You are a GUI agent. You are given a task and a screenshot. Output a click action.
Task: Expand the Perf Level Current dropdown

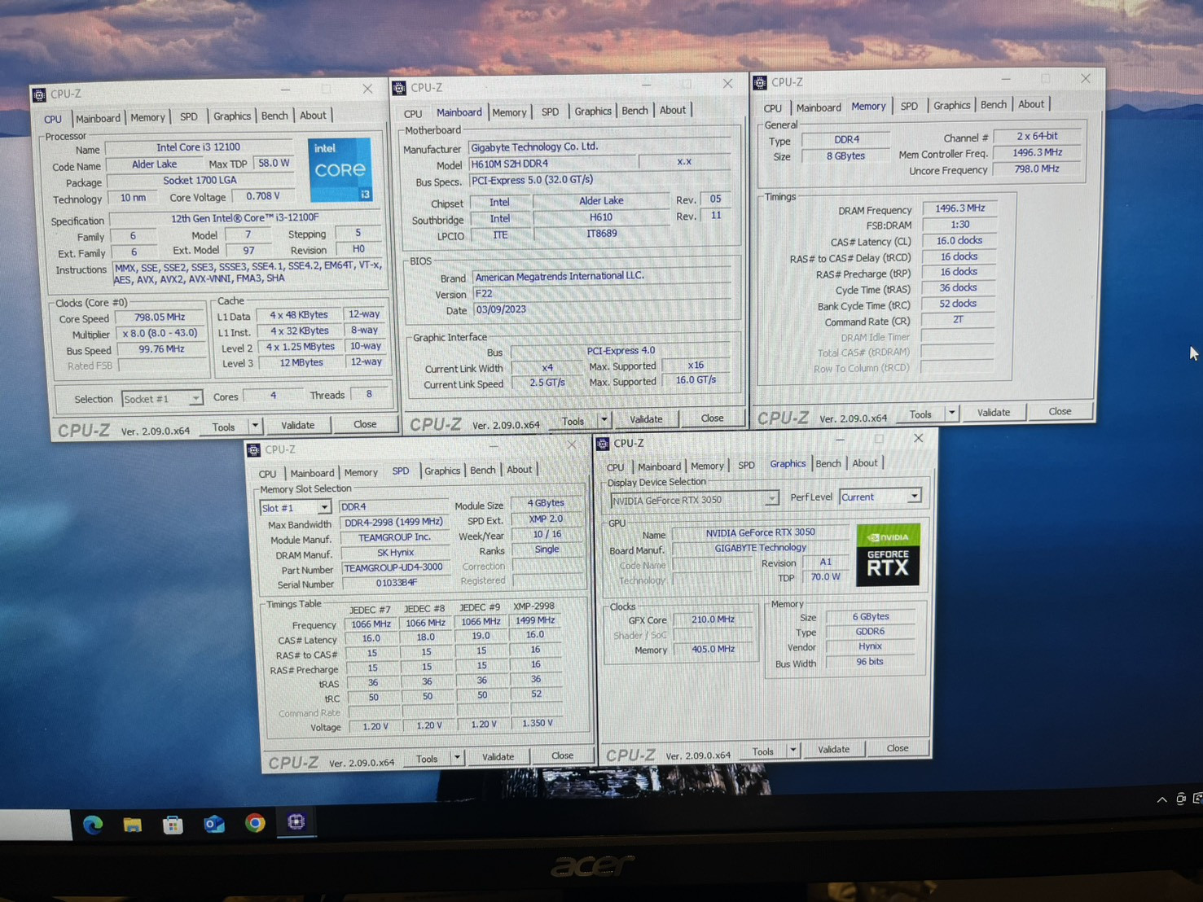pos(914,497)
